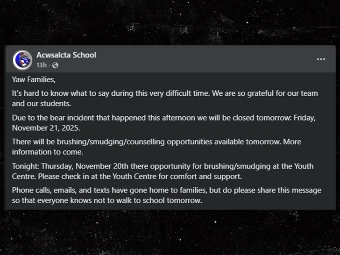Click the phrase "It's hard to know"
Viewport: 340px width, 255px height.
38,93
